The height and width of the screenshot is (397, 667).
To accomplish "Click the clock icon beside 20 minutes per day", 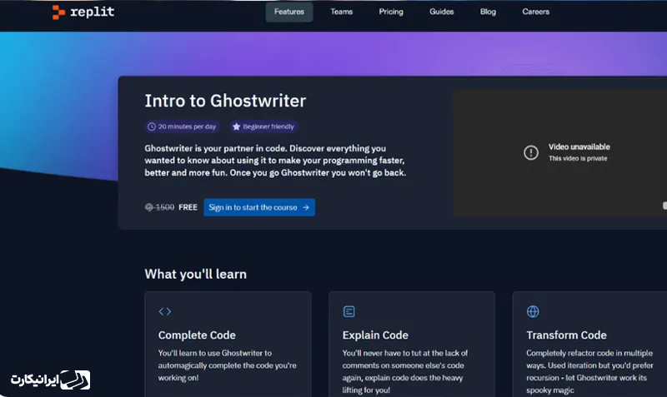I will (152, 127).
